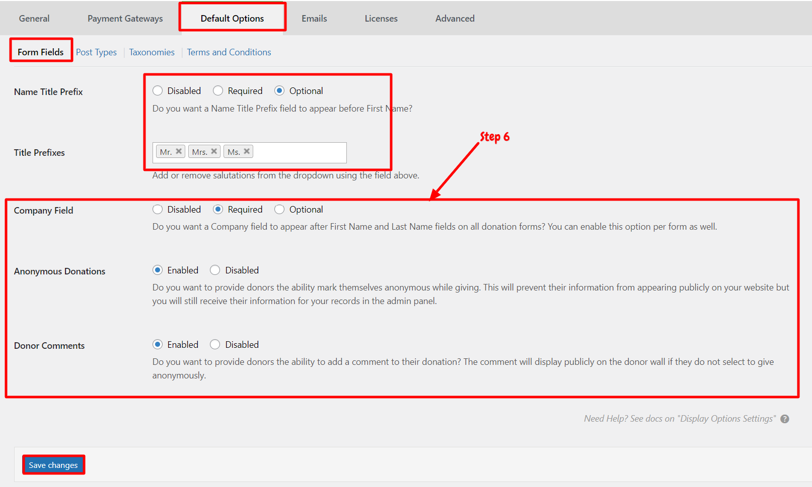The width and height of the screenshot is (812, 487).
Task: Set Name Title Prefix to Disabled
Action: (158, 90)
